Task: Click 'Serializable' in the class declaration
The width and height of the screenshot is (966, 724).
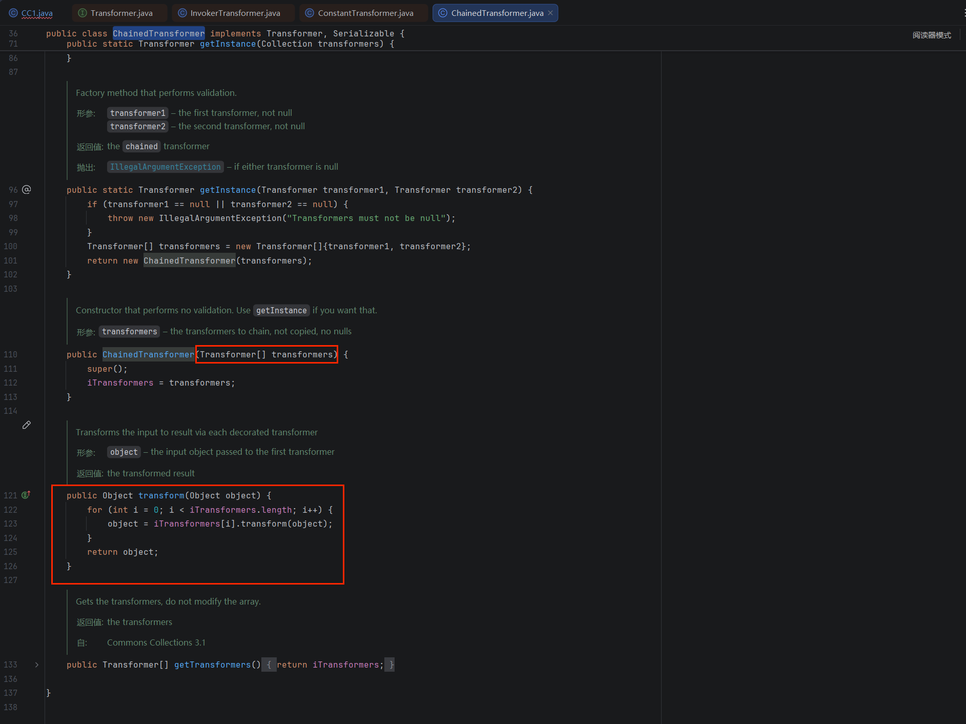Action: click(x=364, y=33)
